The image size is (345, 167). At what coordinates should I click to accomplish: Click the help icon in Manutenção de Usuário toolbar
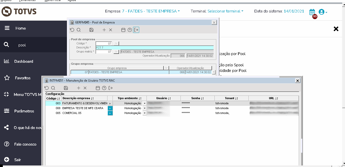[x=104, y=88]
